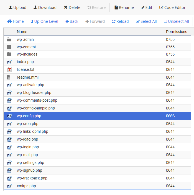Go to the Home directory
Image resolution: width=194 pixels, height=195 pixels.
[x=15, y=21]
